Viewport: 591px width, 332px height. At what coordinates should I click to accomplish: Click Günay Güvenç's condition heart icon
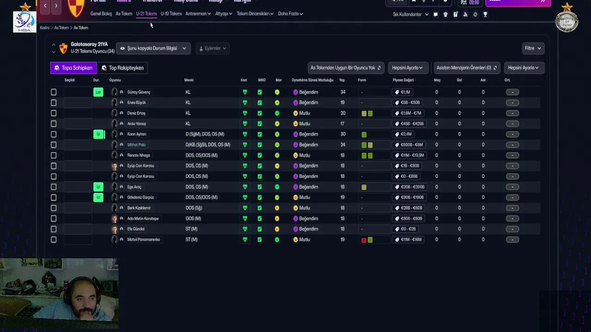point(245,92)
